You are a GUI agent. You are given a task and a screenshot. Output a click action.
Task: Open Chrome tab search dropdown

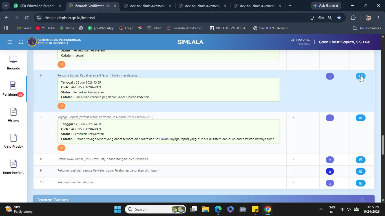click(5, 6)
